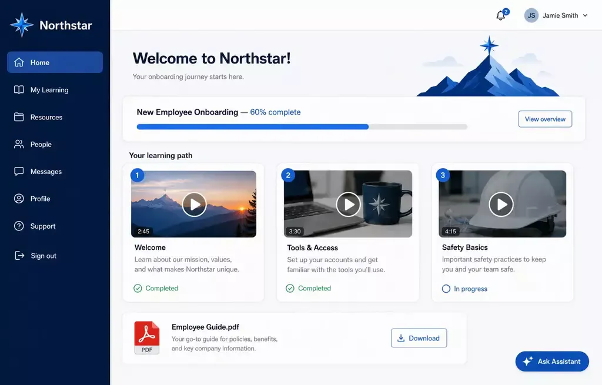Click the Safety Basics in-progress circle
Screen dimensions: 602x385
(446, 289)
